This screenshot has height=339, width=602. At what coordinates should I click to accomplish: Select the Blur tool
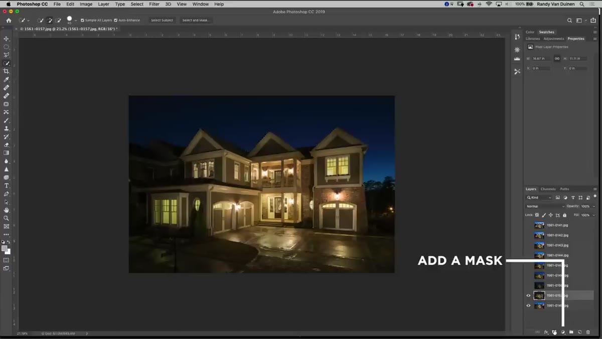pos(7,161)
